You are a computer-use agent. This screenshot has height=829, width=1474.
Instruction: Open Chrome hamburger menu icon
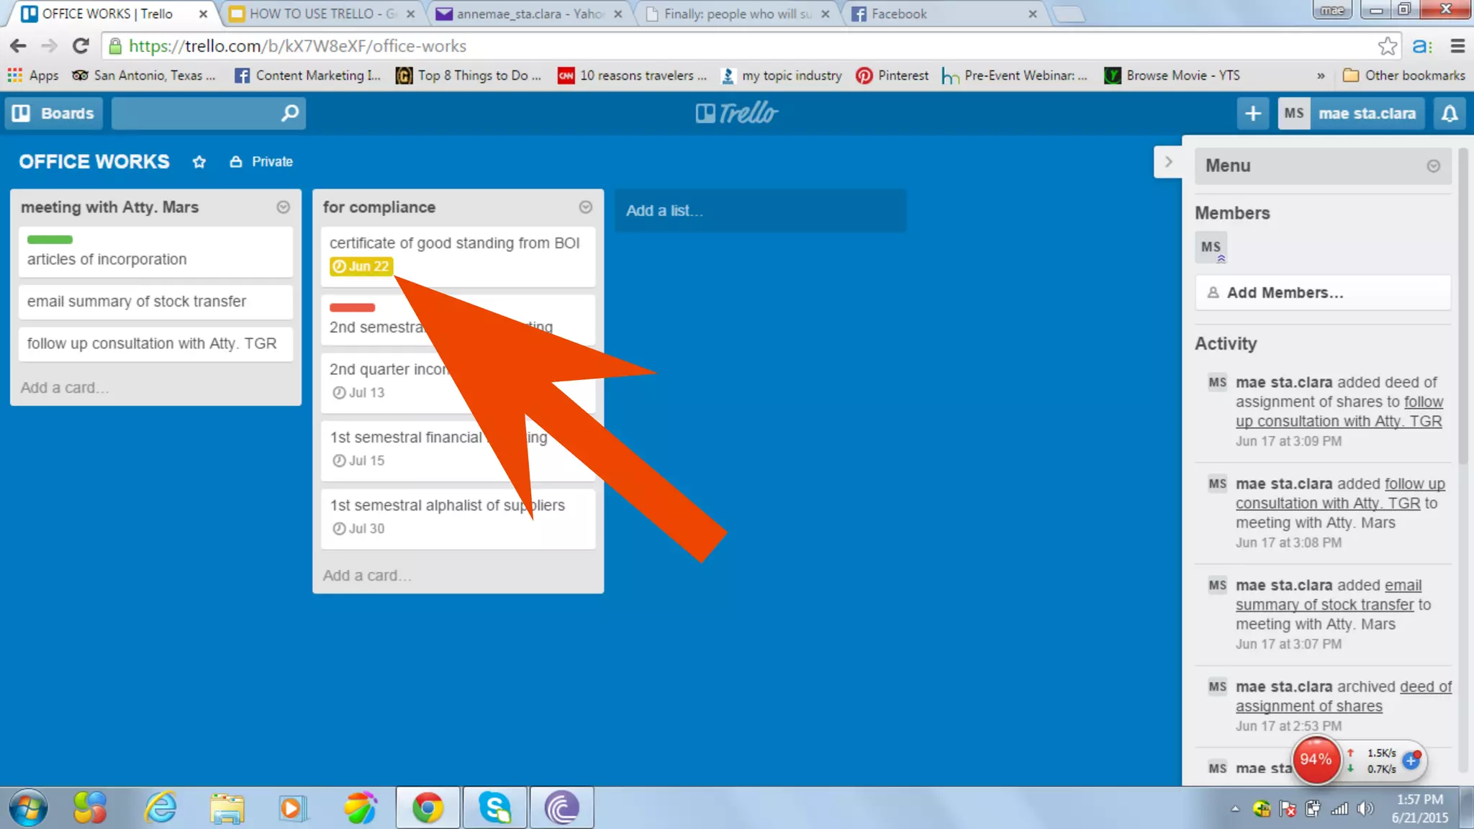pyautogui.click(x=1457, y=46)
